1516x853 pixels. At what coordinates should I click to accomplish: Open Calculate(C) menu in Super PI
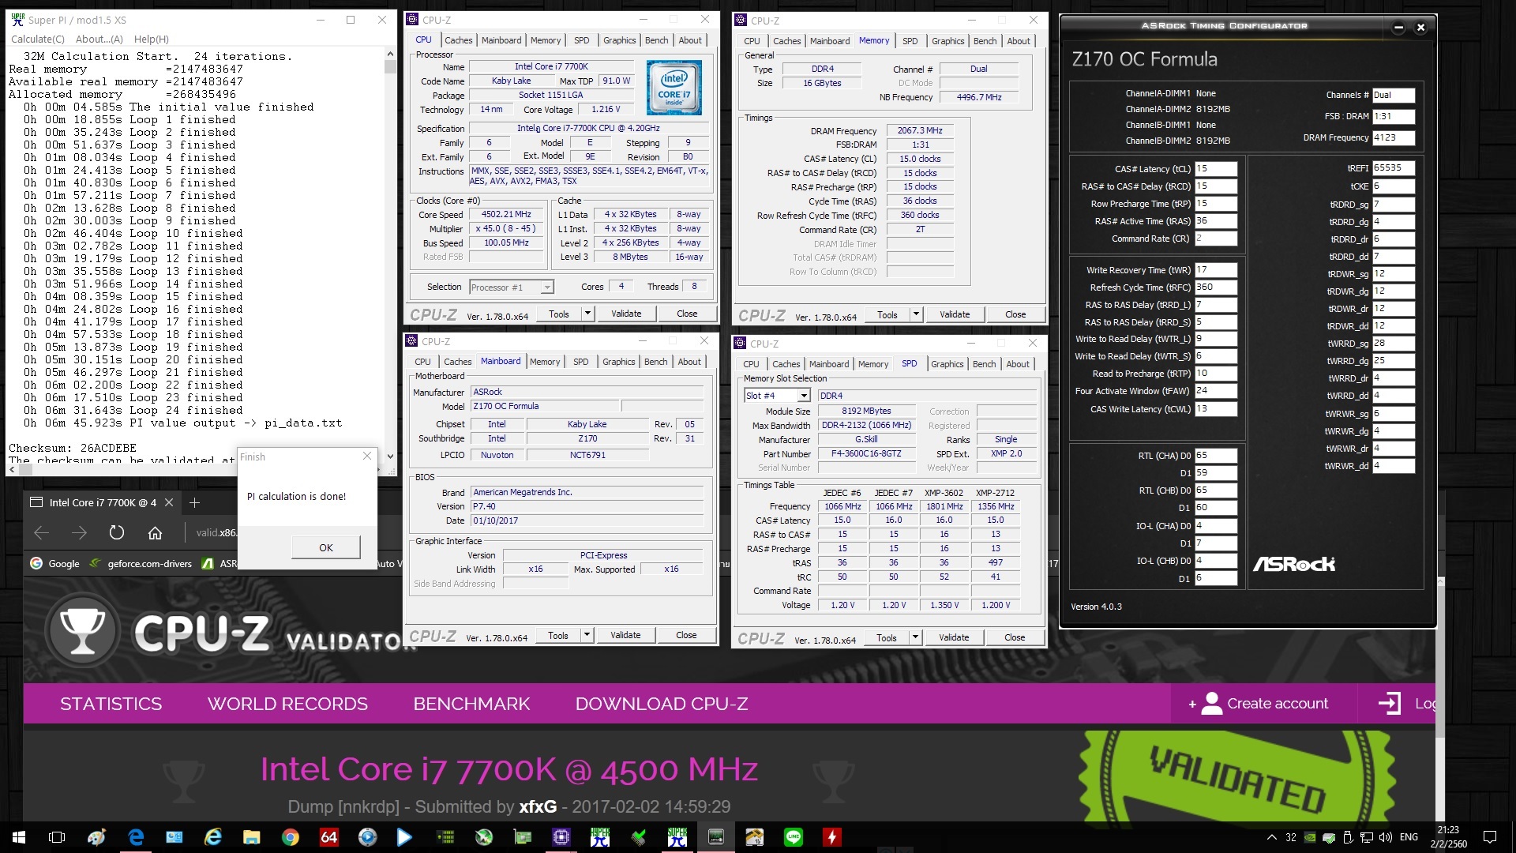(37, 39)
